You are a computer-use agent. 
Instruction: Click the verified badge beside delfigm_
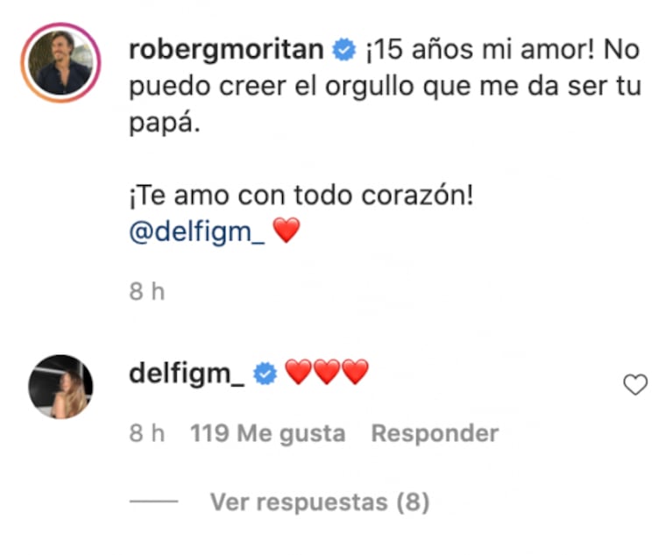[x=265, y=375]
